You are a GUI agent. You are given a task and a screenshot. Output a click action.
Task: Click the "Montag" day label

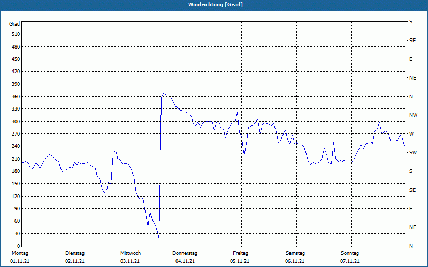click(x=20, y=253)
